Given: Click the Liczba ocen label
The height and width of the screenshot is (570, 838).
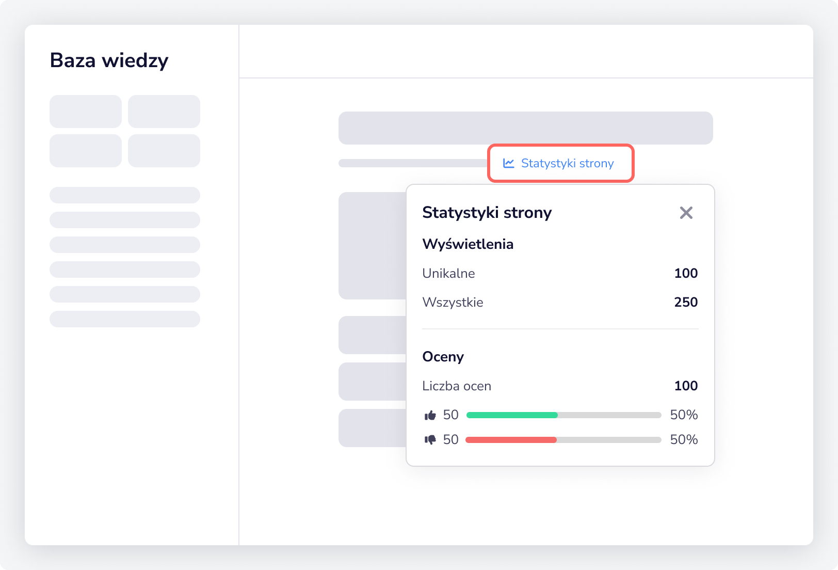Looking at the screenshot, I should click(x=456, y=386).
